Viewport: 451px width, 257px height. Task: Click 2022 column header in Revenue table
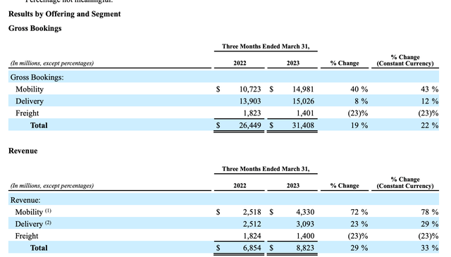(x=240, y=186)
